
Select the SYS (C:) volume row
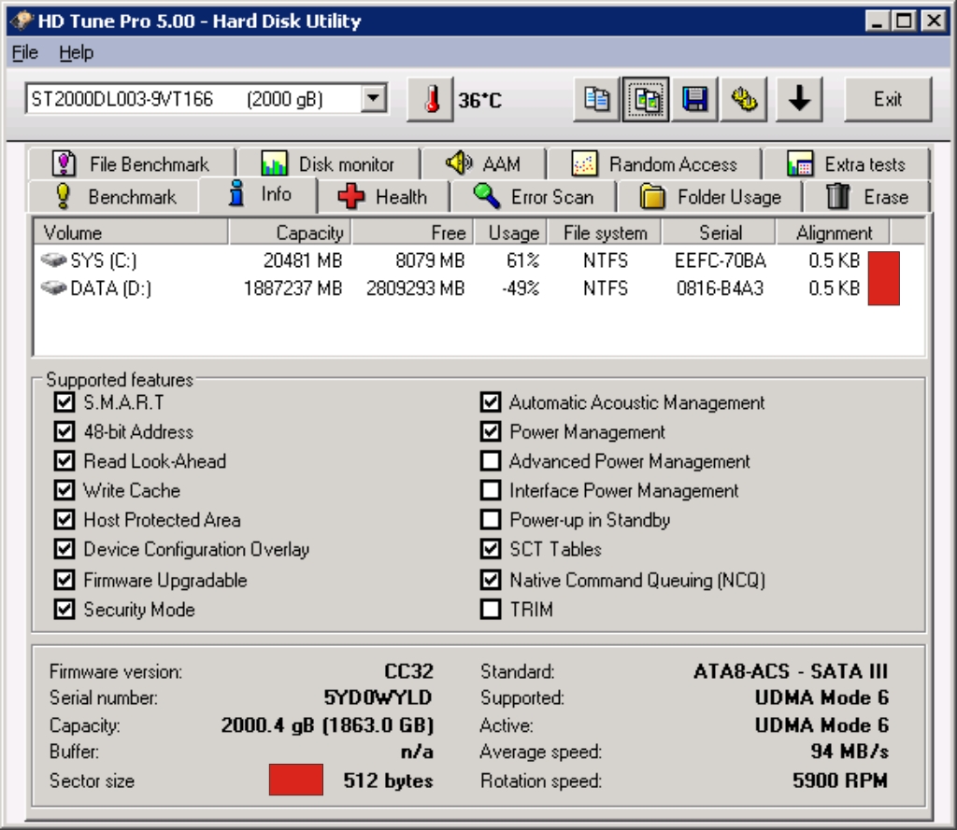coord(479,260)
